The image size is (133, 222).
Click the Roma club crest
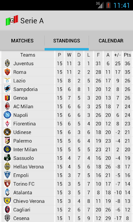[7, 72]
